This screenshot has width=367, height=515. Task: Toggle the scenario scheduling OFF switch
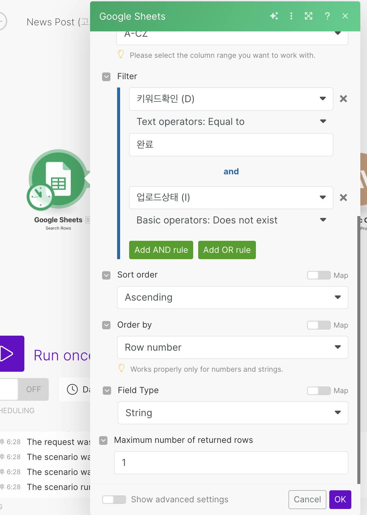coord(24,389)
